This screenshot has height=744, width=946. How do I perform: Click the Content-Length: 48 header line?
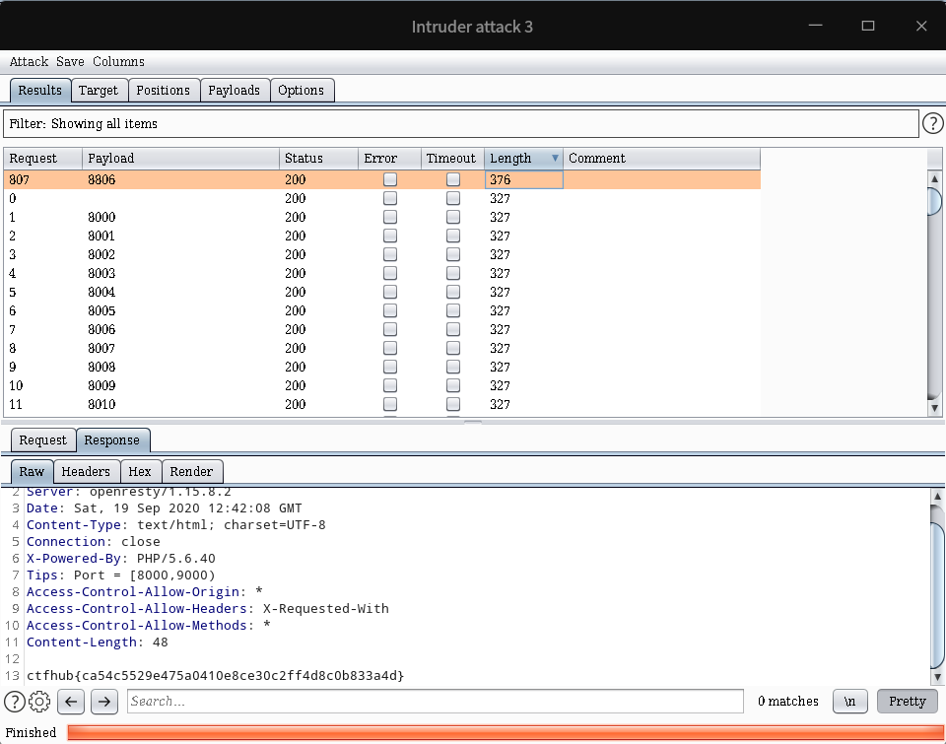[x=98, y=643]
